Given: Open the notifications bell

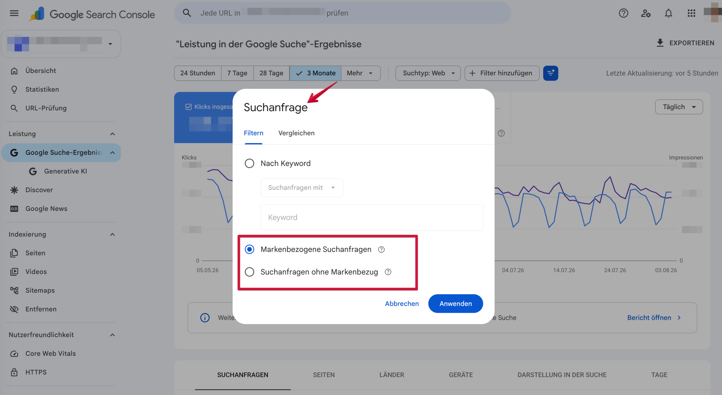Looking at the screenshot, I should (x=668, y=13).
